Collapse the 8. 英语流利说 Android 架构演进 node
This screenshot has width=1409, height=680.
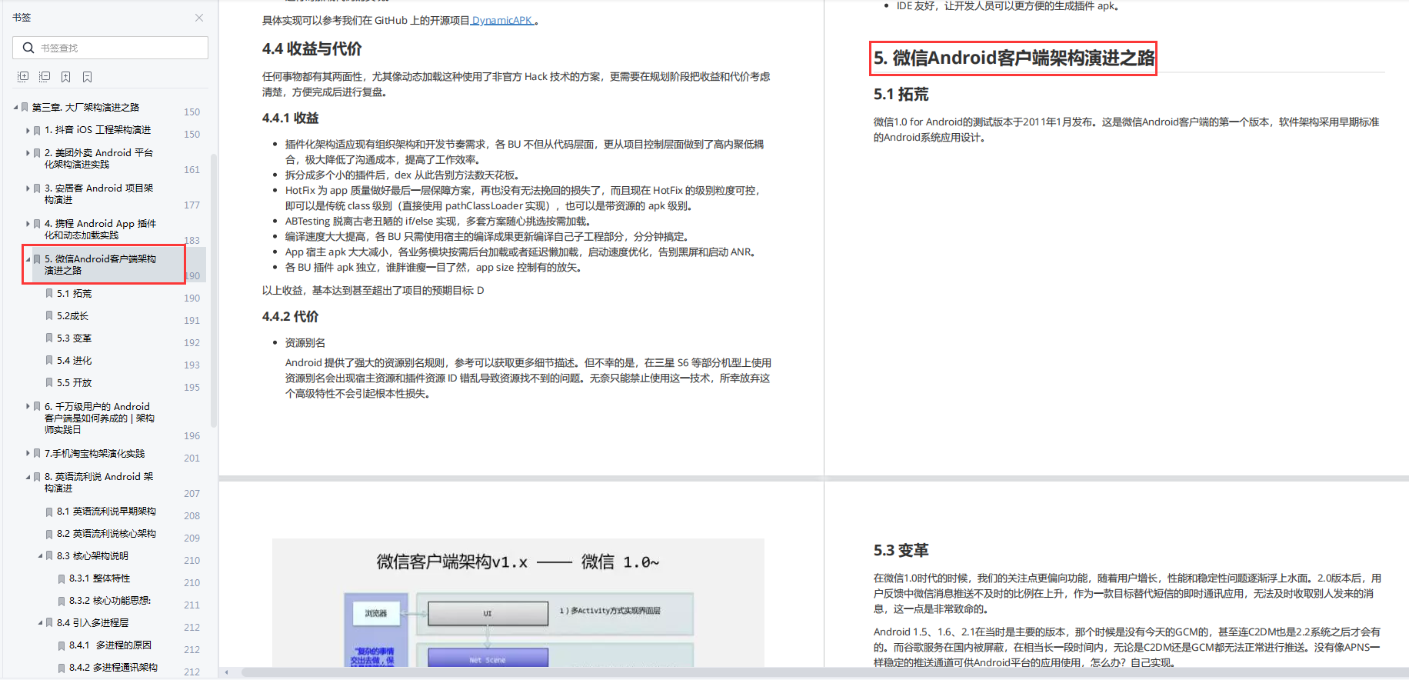coord(28,477)
